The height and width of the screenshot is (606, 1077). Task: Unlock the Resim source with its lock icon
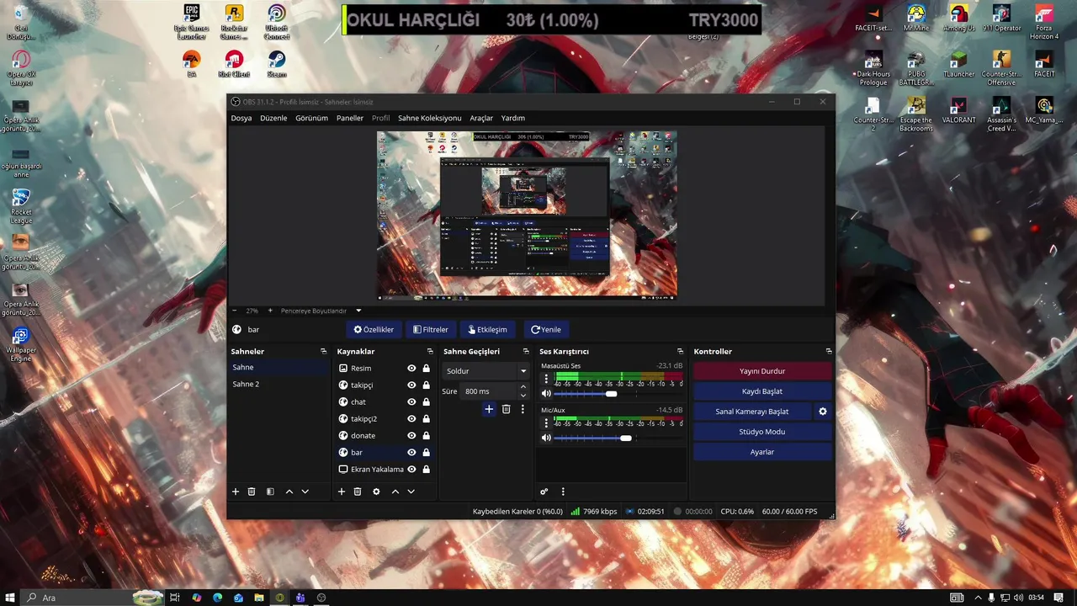pos(426,368)
